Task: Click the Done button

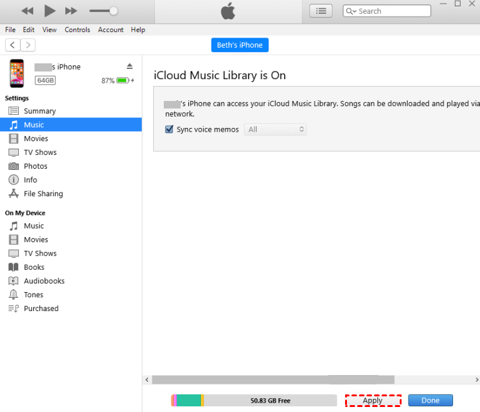Action: [430, 400]
